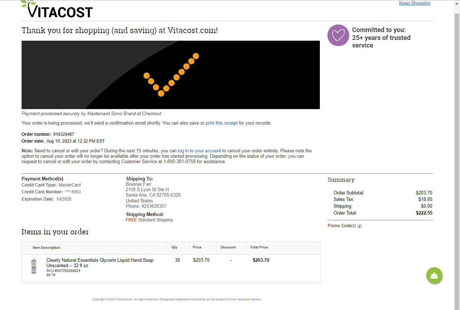Select the Shipping amount $0.00
Image resolution: width=460 pixels, height=310 pixels.
427,206
